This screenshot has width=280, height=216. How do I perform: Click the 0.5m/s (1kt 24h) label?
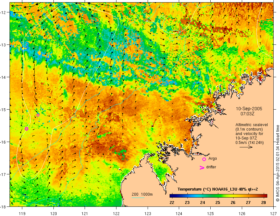[249, 143]
